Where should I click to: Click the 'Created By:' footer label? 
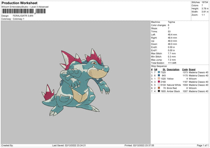pos(7,145)
